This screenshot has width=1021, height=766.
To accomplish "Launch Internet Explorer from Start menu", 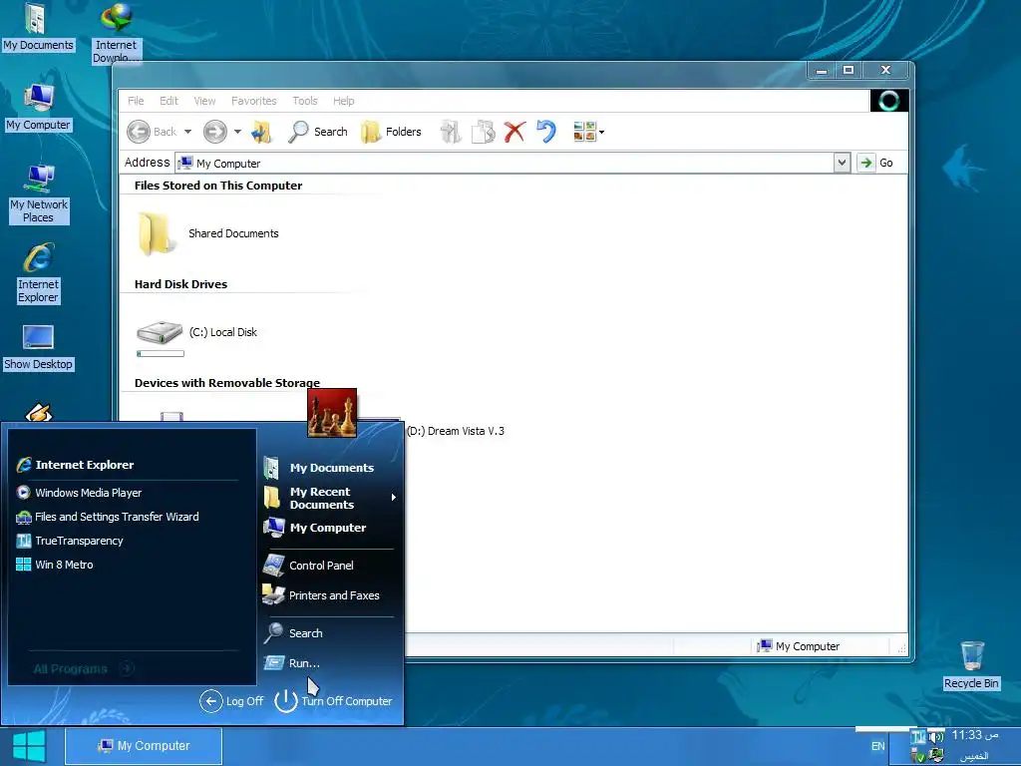I will (x=75, y=465).
